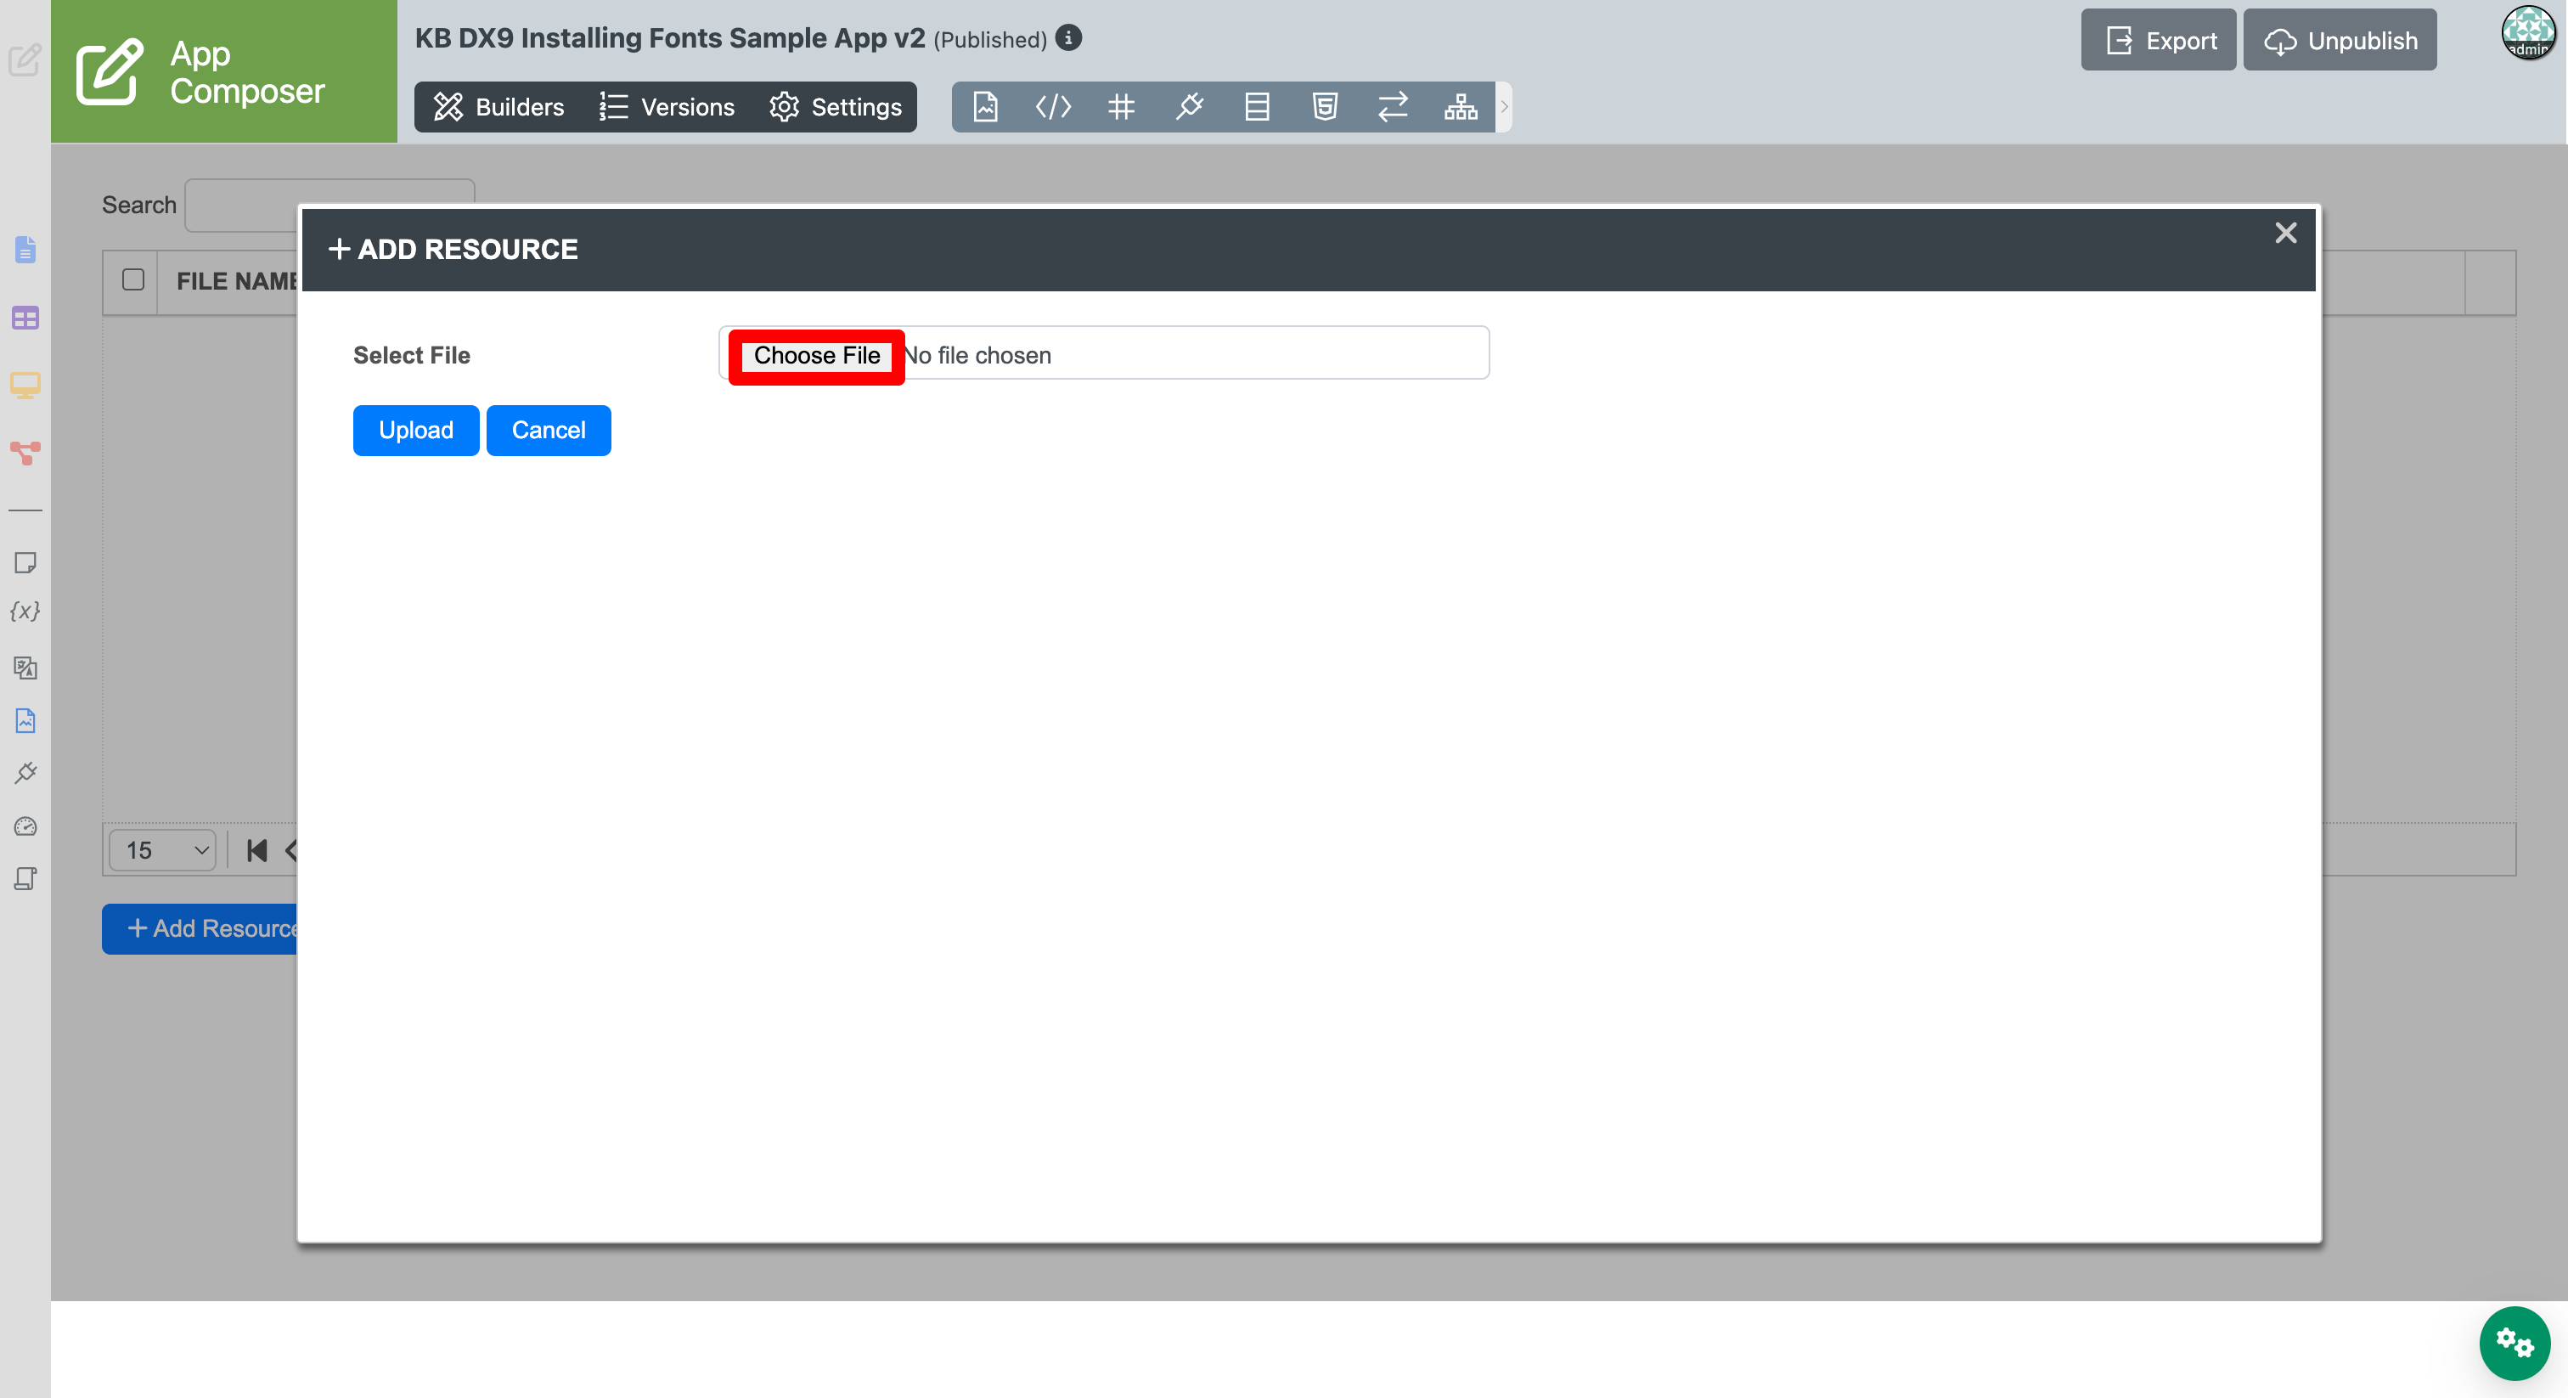
Task: Click the exchange arrows icon in toolbar
Action: tap(1393, 107)
